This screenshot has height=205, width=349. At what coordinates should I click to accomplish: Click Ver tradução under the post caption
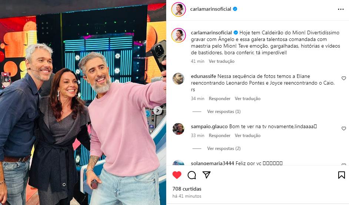click(x=221, y=61)
